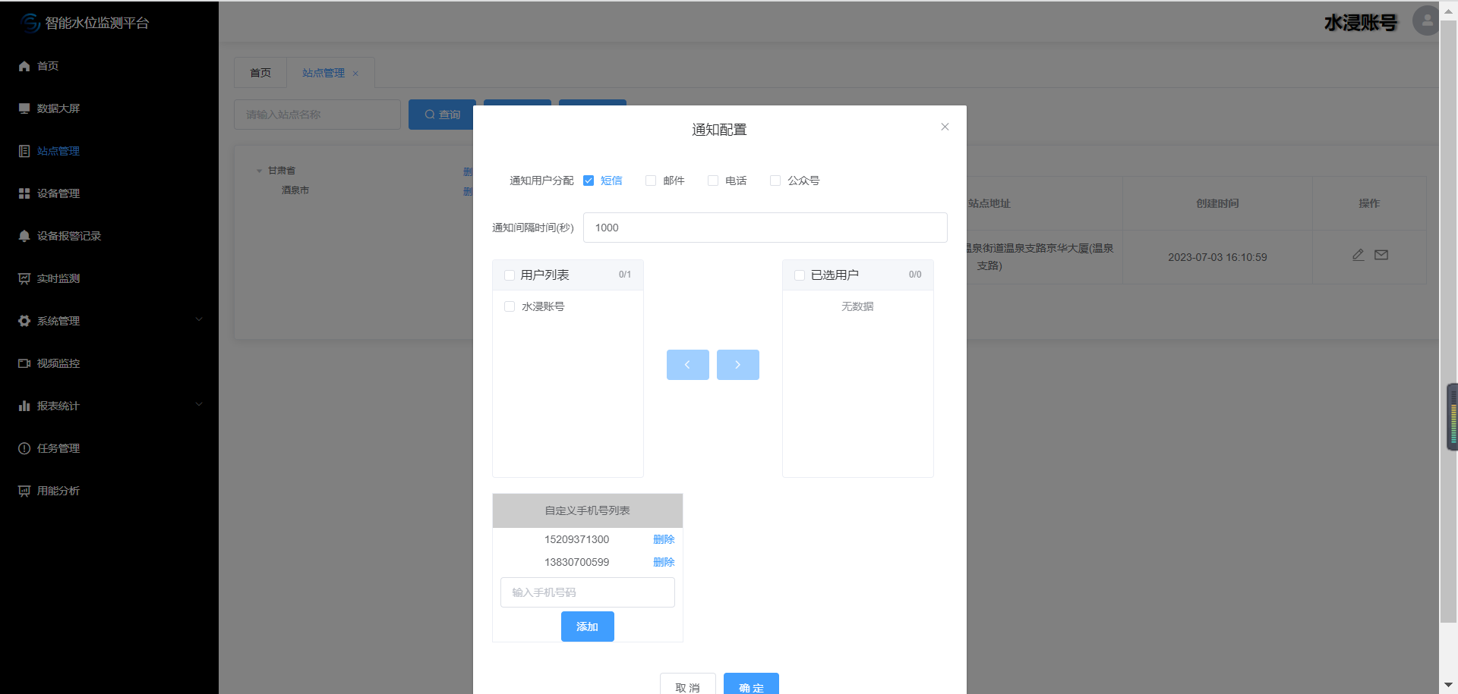
Task: Click the envelope notification icon in 操作 column
Action: coord(1381,255)
